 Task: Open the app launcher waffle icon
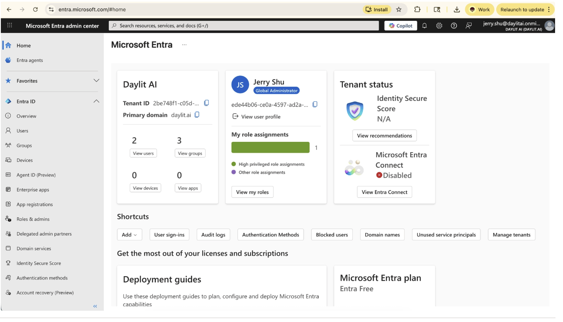[x=10, y=25]
